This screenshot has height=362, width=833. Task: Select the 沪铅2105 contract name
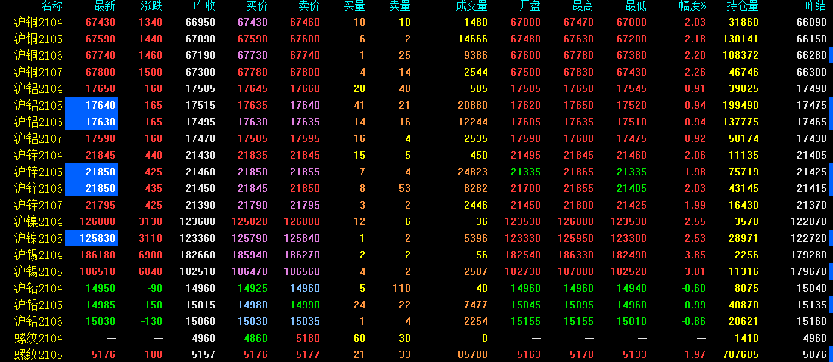39,305
